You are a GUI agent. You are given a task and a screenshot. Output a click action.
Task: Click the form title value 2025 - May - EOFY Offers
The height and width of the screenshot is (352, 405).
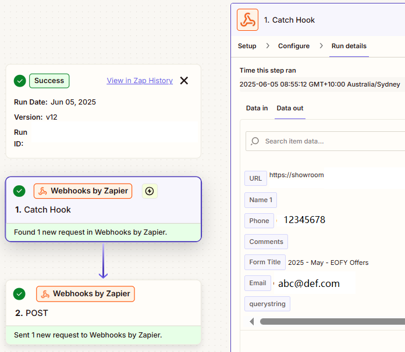pos(328,263)
